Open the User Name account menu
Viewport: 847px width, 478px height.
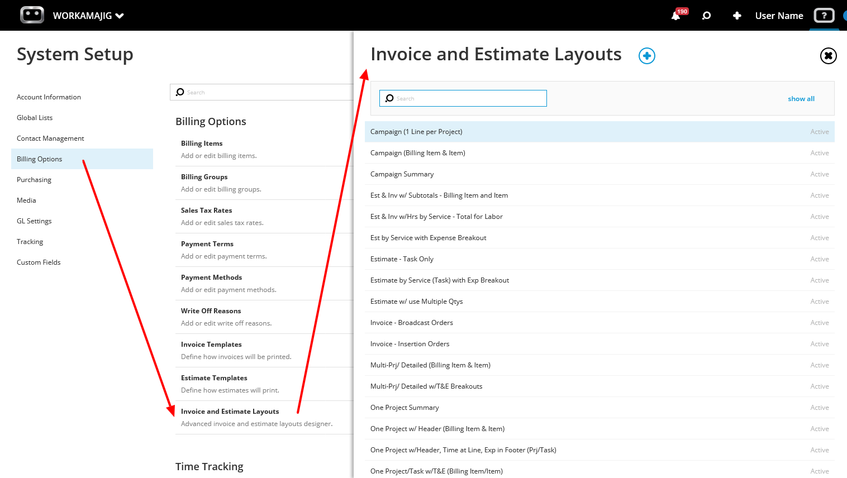click(779, 16)
